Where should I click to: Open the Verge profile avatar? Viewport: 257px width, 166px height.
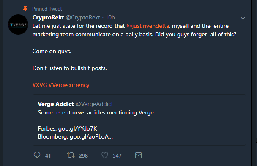[x=18, y=24]
